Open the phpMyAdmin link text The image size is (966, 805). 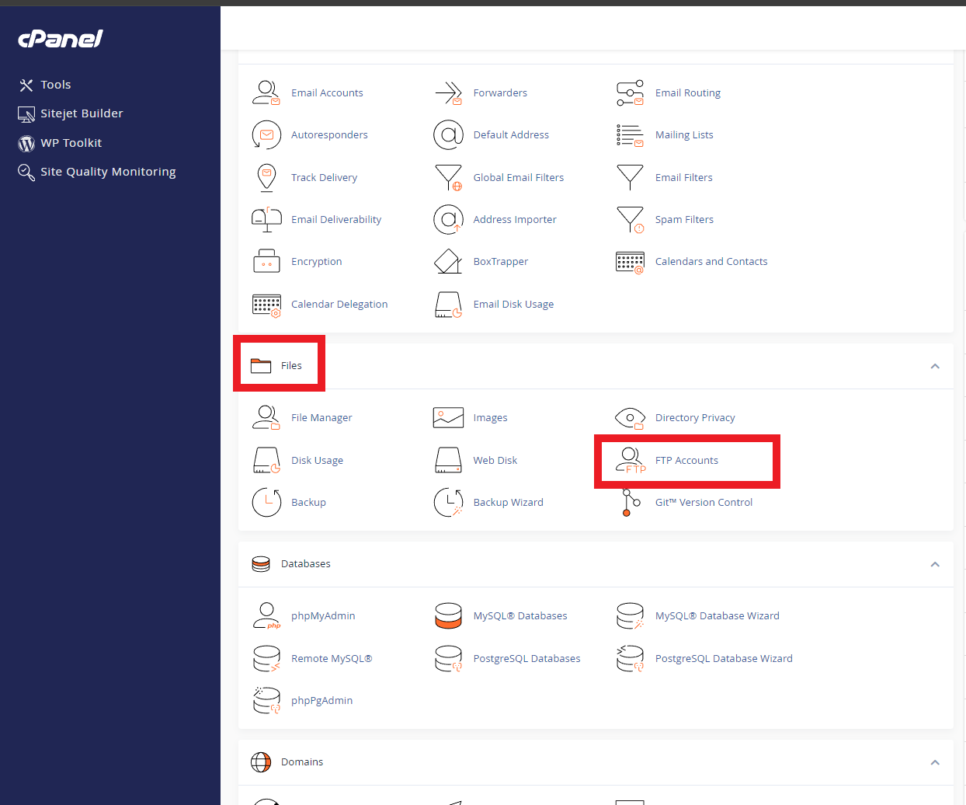(323, 615)
